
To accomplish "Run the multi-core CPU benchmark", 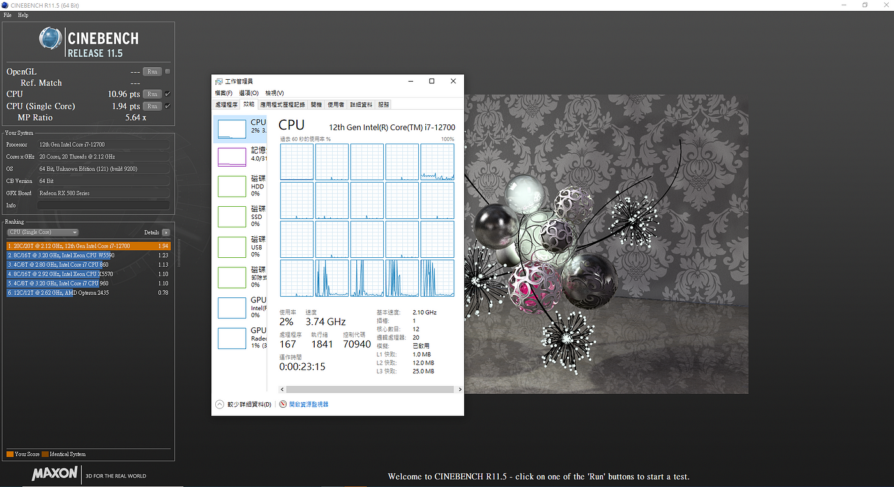I will (152, 94).
